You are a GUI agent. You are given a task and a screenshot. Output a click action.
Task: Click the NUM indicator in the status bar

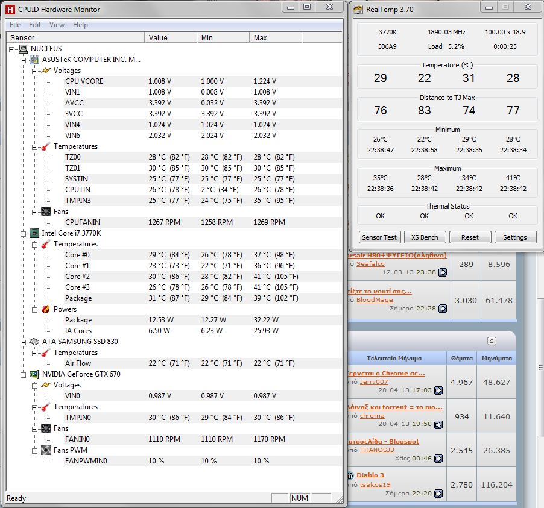pos(300,498)
